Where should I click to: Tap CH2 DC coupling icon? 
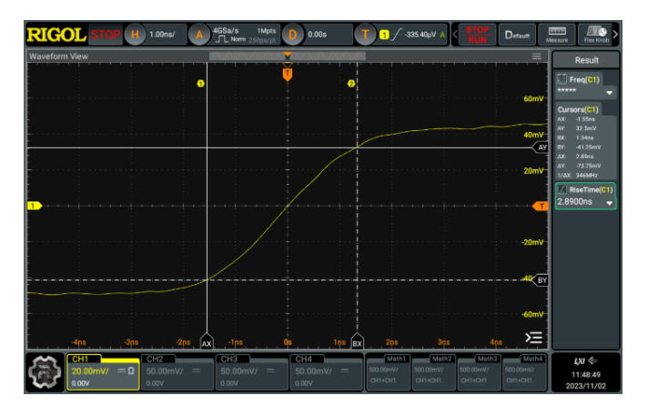pos(196,370)
